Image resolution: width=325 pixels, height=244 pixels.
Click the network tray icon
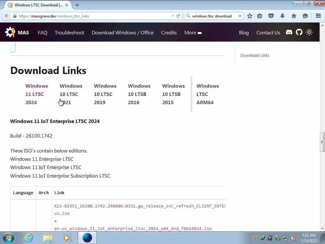[x=285, y=238]
